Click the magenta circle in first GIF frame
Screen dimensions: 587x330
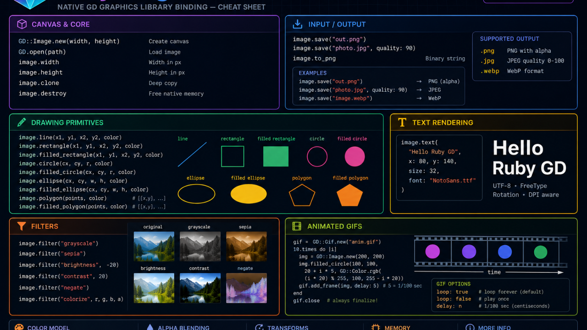click(x=432, y=251)
